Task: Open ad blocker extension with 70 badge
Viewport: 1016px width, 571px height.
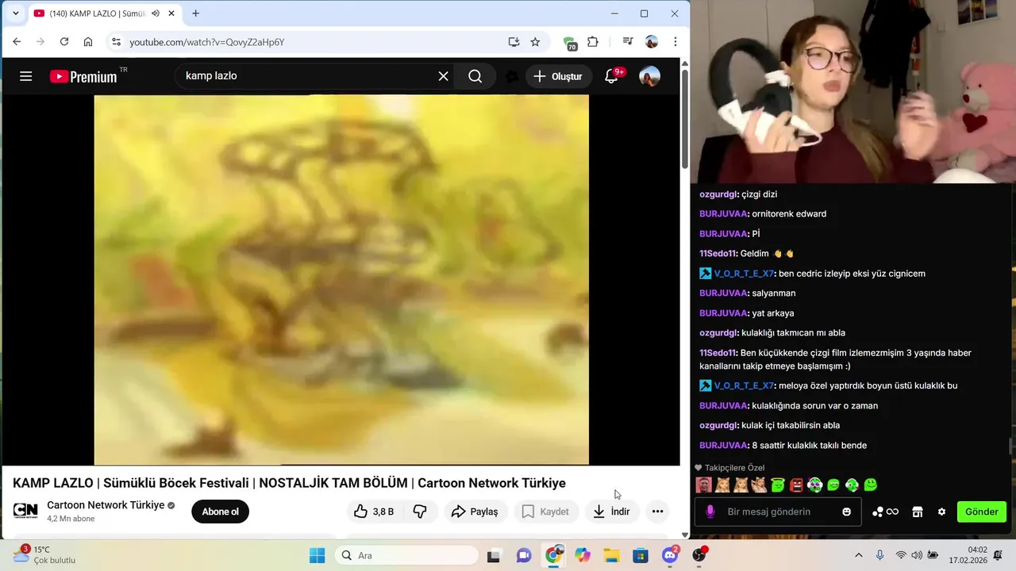Action: tap(570, 43)
